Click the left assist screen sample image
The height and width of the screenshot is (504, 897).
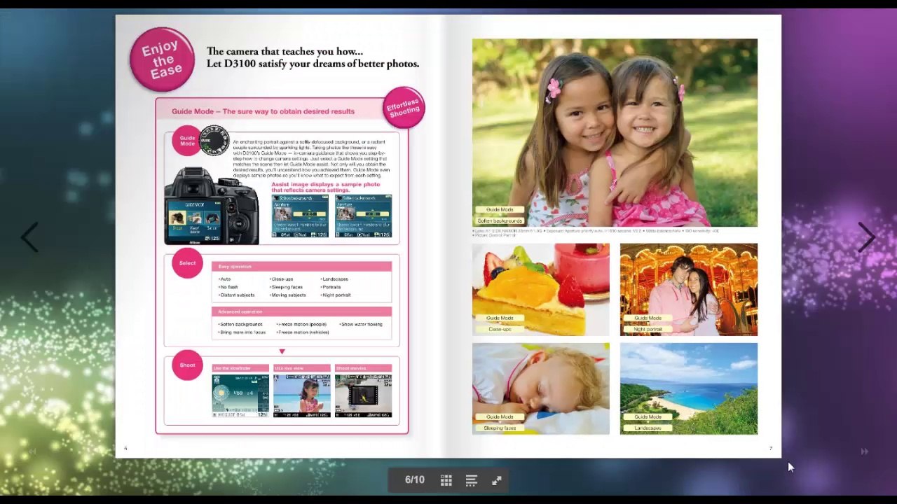(300, 216)
